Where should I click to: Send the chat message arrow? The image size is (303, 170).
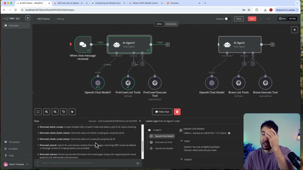click(x=138, y=163)
